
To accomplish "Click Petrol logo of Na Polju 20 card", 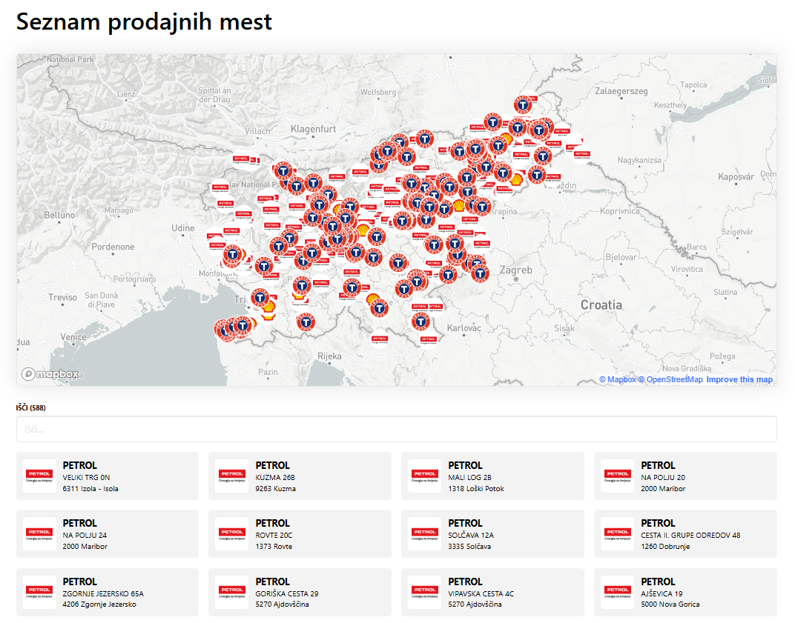I will point(618,476).
